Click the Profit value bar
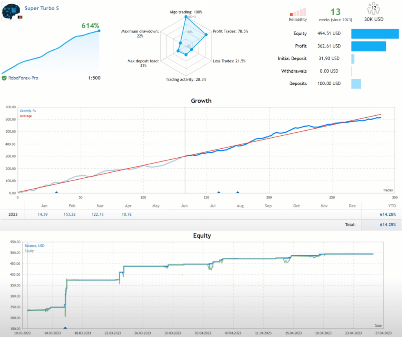The image size is (402, 337). point(368,46)
